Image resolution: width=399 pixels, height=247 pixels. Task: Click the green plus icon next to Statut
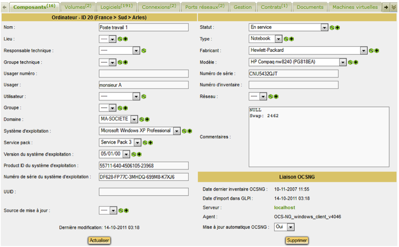[338, 27]
